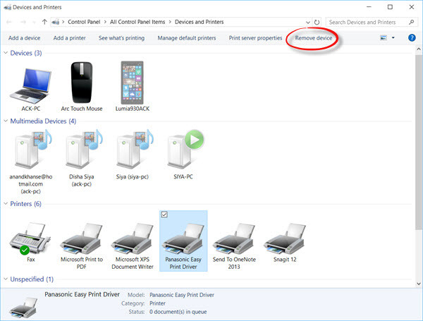Click Remove device

314,38
